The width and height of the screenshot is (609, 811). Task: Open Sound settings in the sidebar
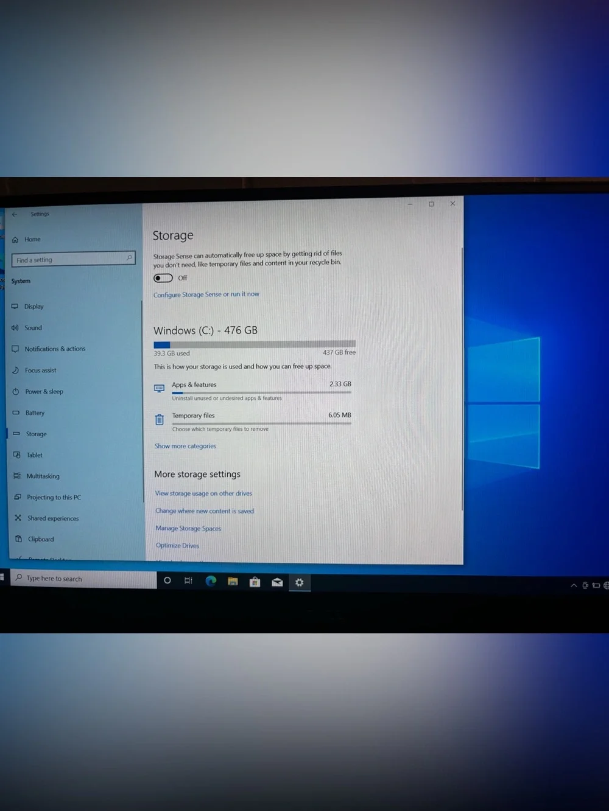pyautogui.click(x=27, y=327)
